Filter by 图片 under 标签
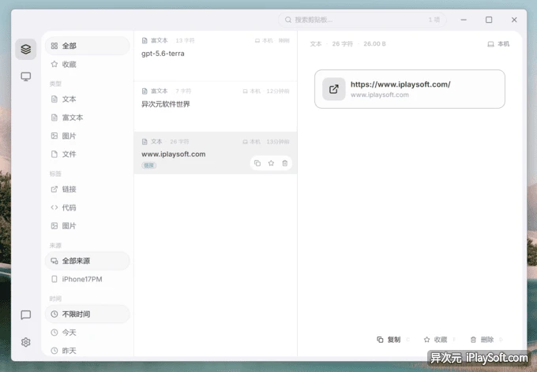The height and width of the screenshot is (372, 537). (88, 225)
